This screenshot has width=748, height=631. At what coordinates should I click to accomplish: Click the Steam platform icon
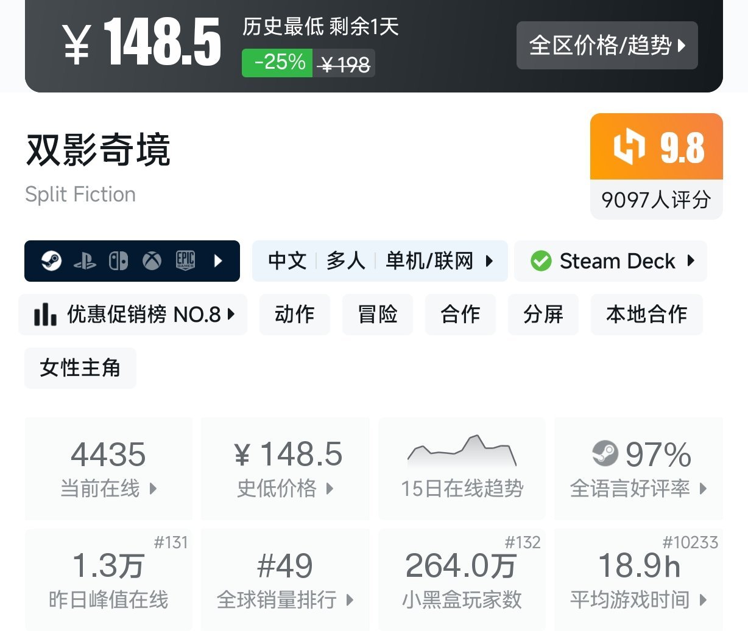pos(51,261)
